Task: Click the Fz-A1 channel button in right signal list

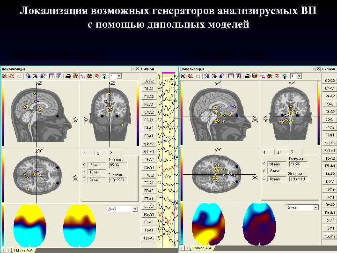Action: coord(330,228)
